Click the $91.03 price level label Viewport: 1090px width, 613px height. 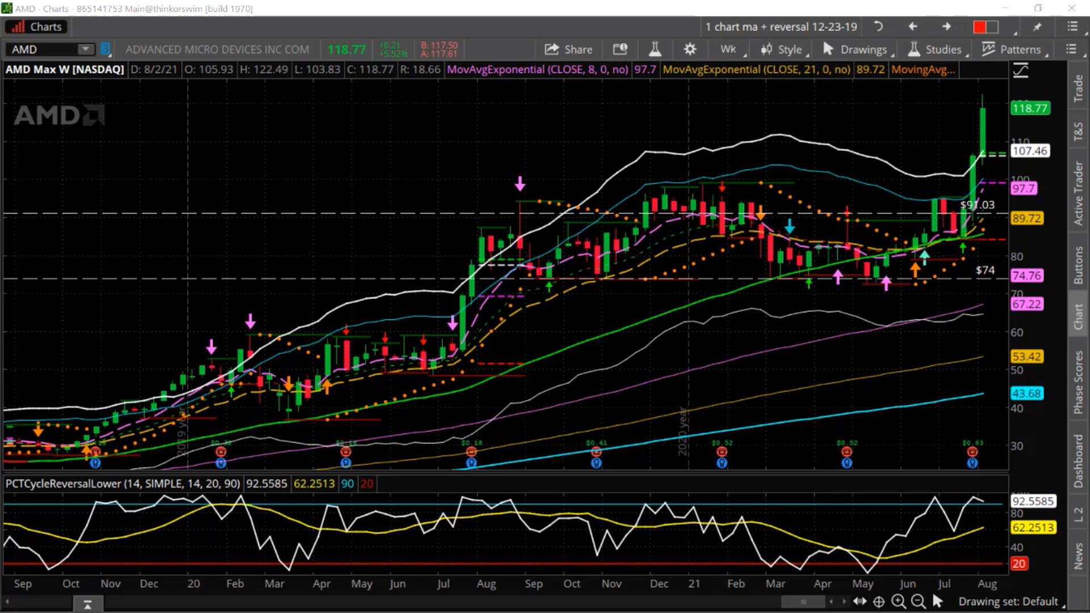tap(978, 205)
